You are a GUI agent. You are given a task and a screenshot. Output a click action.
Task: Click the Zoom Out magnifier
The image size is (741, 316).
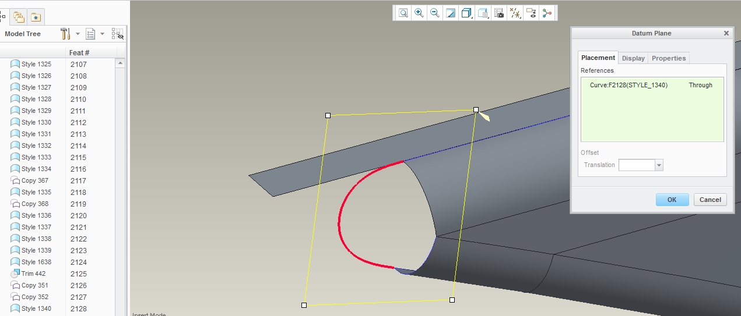[x=434, y=13]
